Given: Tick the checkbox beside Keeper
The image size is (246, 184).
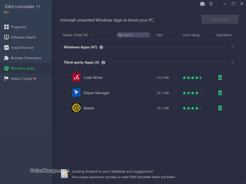Looking at the screenshot, I should pyautogui.click(x=66, y=108).
